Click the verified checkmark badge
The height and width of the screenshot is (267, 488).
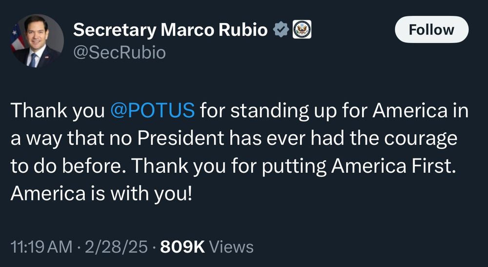[281, 30]
